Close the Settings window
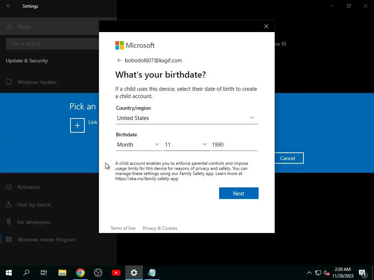This screenshot has height=280, width=374. click(x=365, y=6)
